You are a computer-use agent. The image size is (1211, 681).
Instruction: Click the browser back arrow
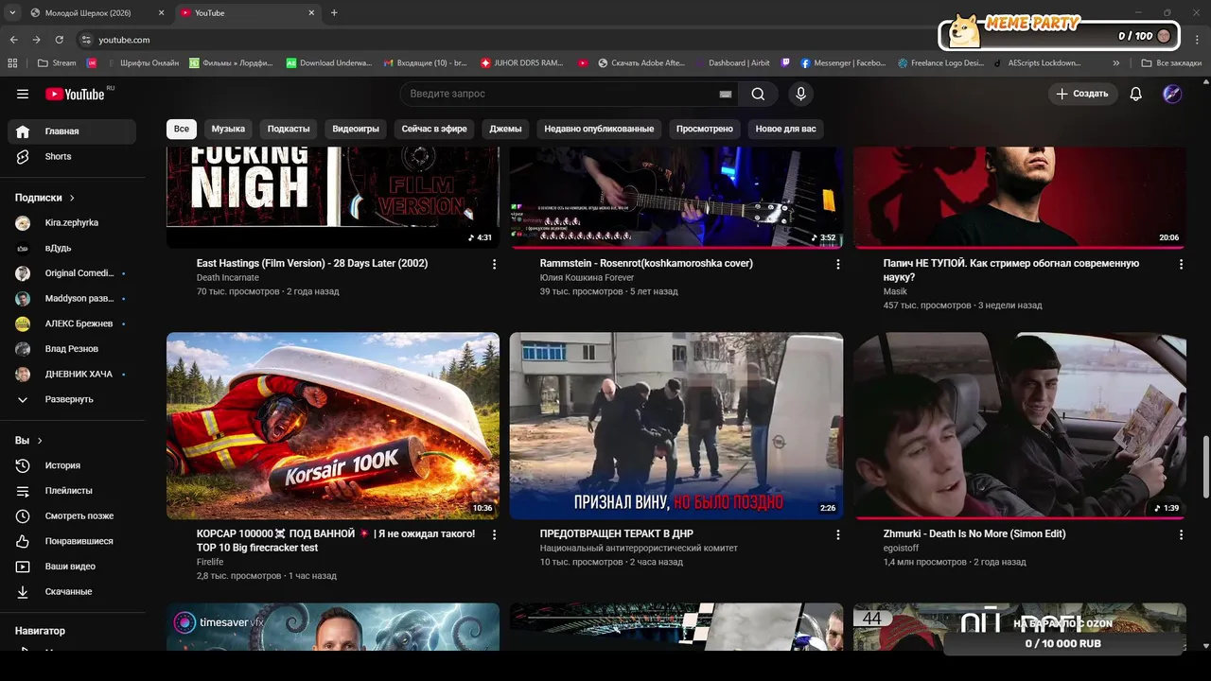13,40
